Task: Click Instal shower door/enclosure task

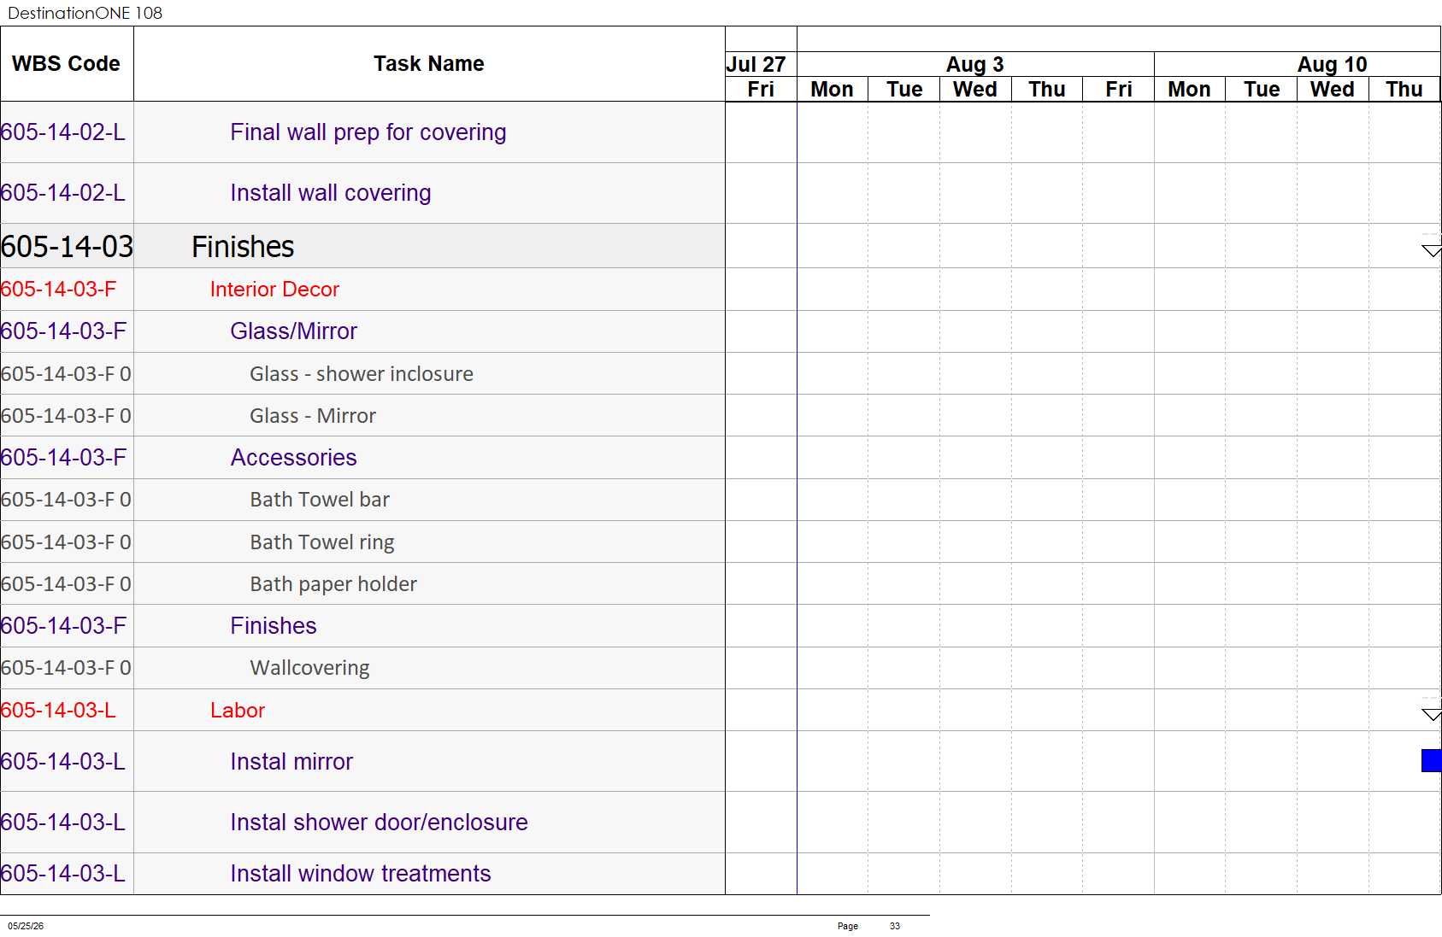Action: click(379, 823)
